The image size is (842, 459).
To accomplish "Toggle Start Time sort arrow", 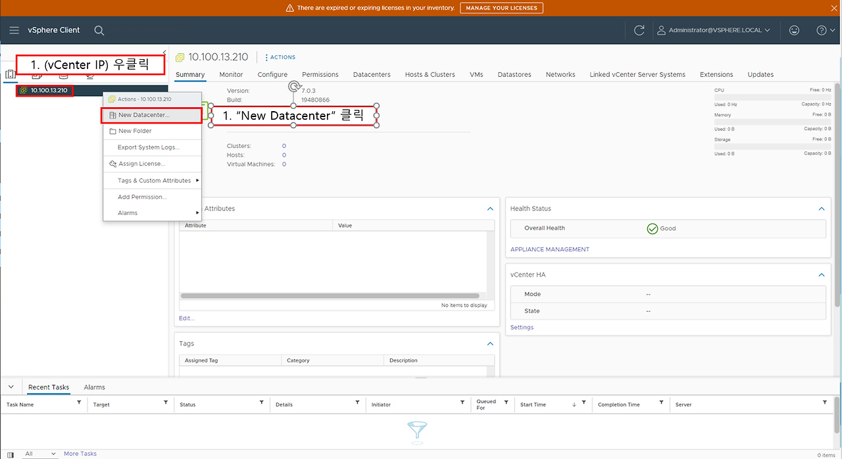I will pyautogui.click(x=574, y=404).
